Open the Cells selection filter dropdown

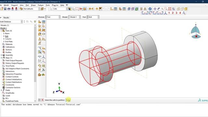(60, 9)
